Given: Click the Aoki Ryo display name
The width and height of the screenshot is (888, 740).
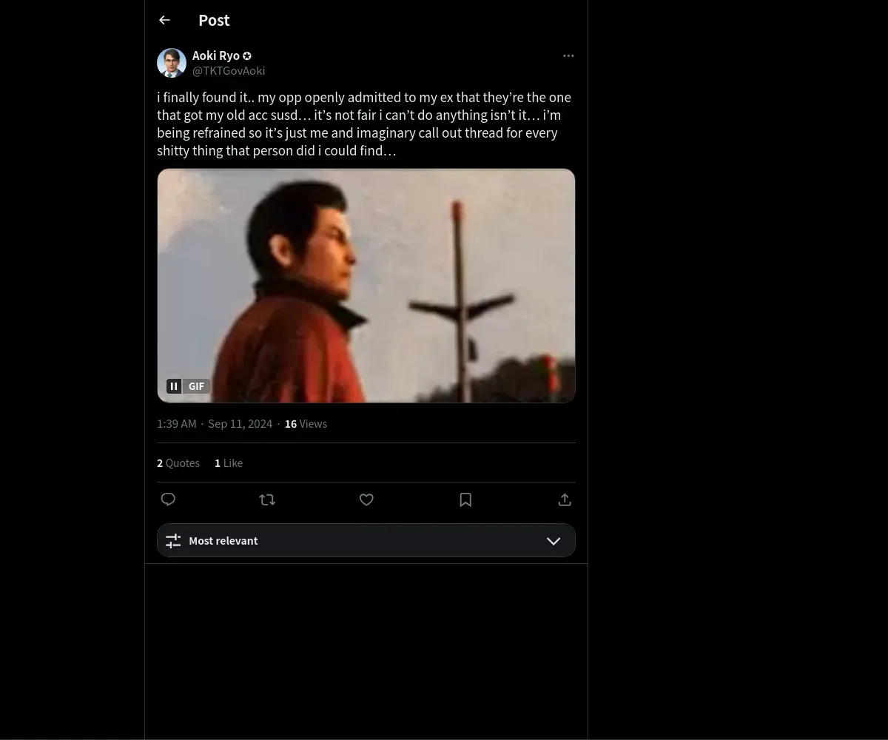Looking at the screenshot, I should pyautogui.click(x=215, y=56).
